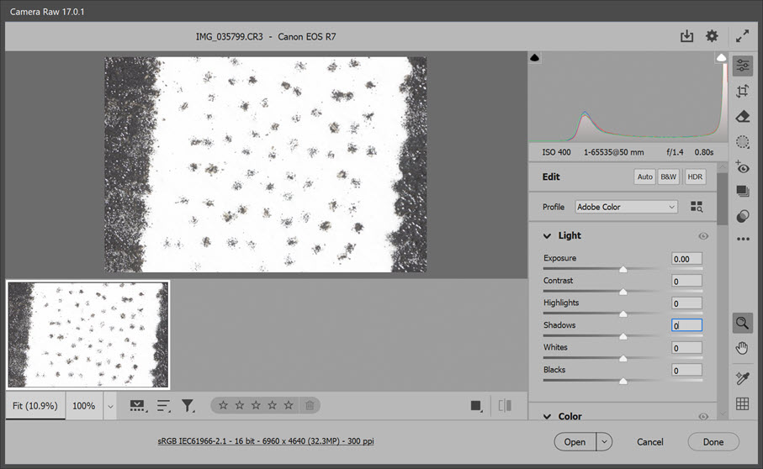763x469 pixels.
Task: Browse profiles with the grid-search icon
Action: (697, 207)
